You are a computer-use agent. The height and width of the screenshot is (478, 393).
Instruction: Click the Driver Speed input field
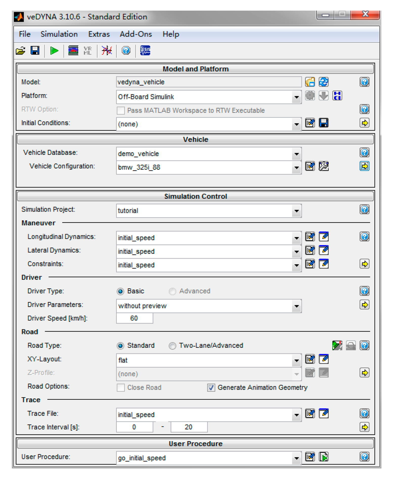pos(134,318)
